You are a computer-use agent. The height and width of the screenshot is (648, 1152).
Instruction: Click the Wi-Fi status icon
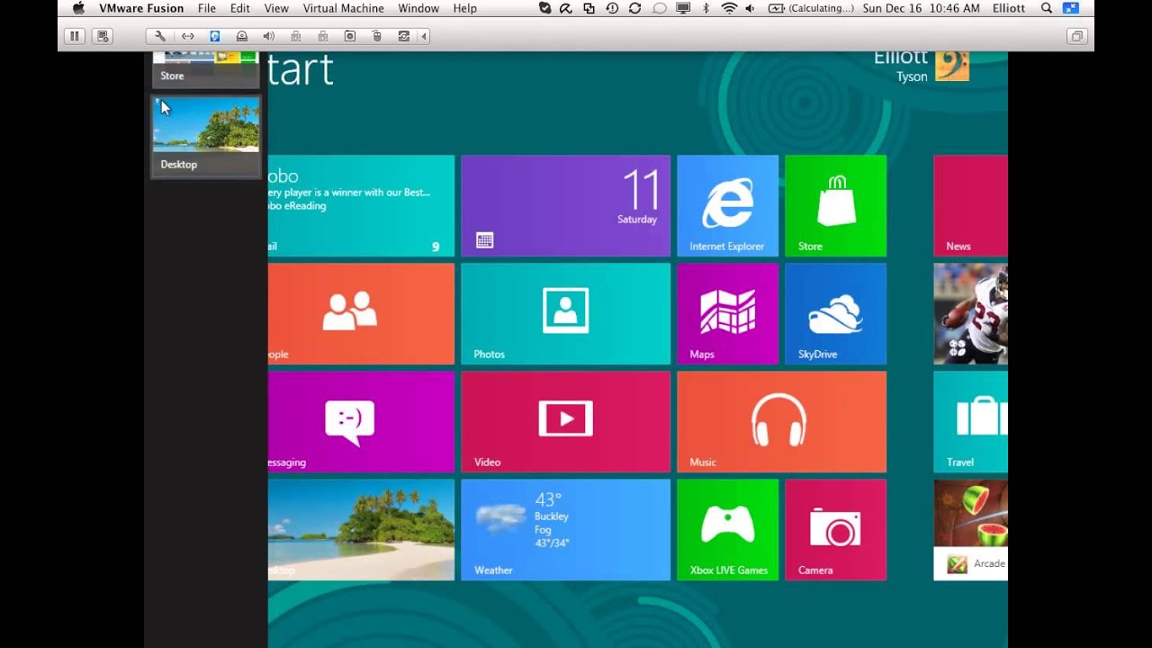[x=729, y=8]
